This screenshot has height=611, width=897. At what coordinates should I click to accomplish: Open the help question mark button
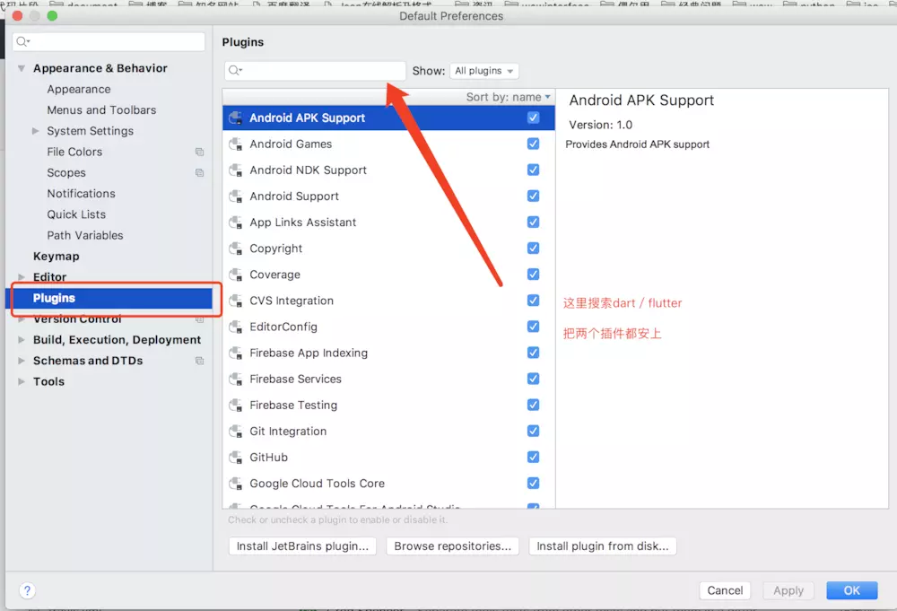pos(27,590)
